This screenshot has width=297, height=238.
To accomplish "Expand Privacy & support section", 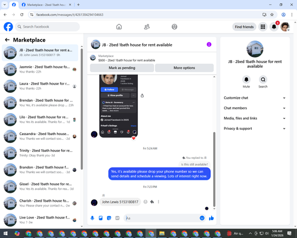I will (255, 129).
